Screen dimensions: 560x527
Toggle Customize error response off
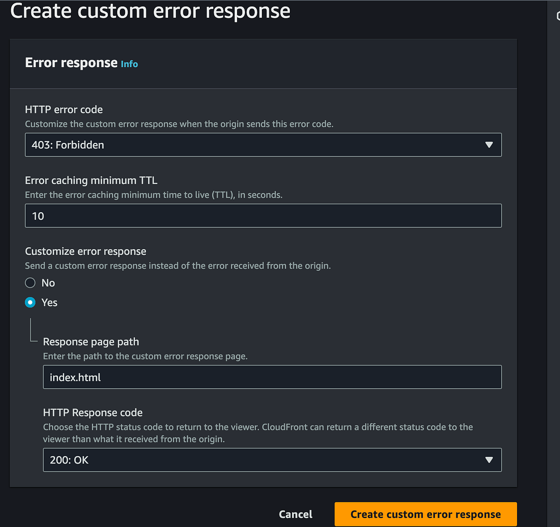pyautogui.click(x=29, y=282)
